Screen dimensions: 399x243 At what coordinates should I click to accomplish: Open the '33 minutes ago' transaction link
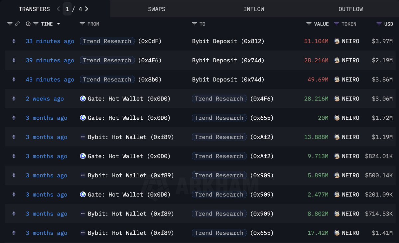point(50,41)
